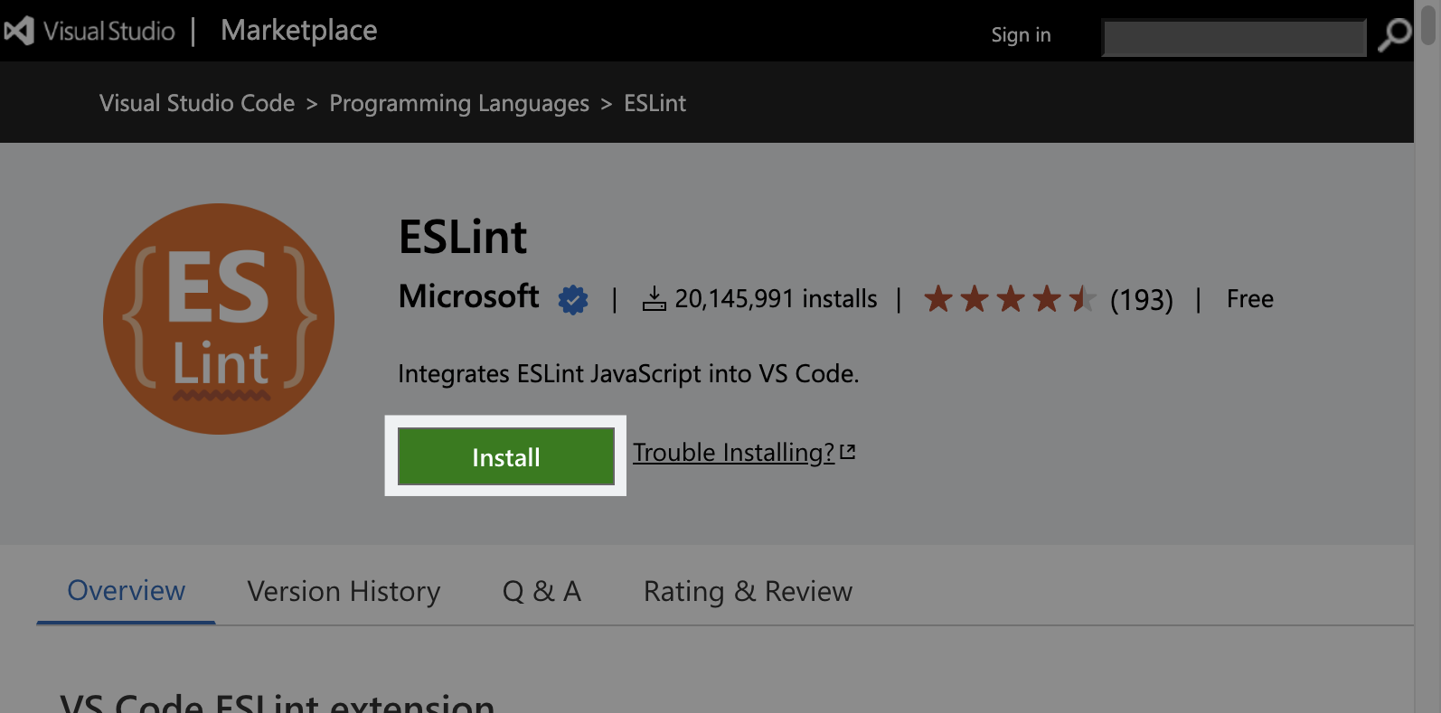Click the ESLint extension logo
The height and width of the screenshot is (713, 1441).
pyautogui.click(x=219, y=319)
